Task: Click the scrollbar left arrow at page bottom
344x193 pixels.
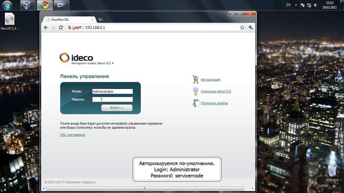Action: point(44,188)
